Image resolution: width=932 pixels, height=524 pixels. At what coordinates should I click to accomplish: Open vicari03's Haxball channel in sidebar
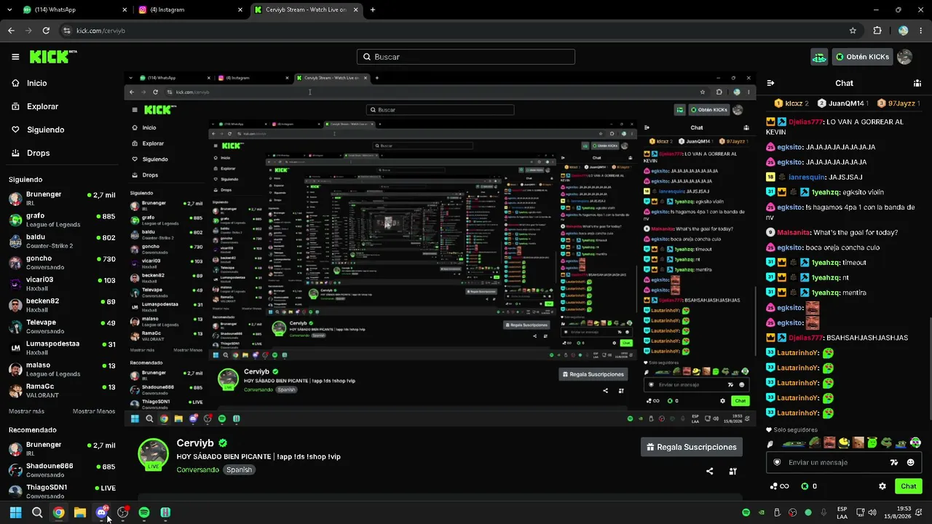[62, 284]
